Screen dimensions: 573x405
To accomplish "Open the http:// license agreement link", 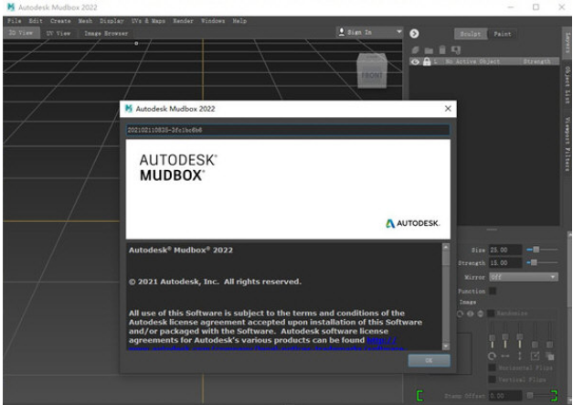I will 381,340.
